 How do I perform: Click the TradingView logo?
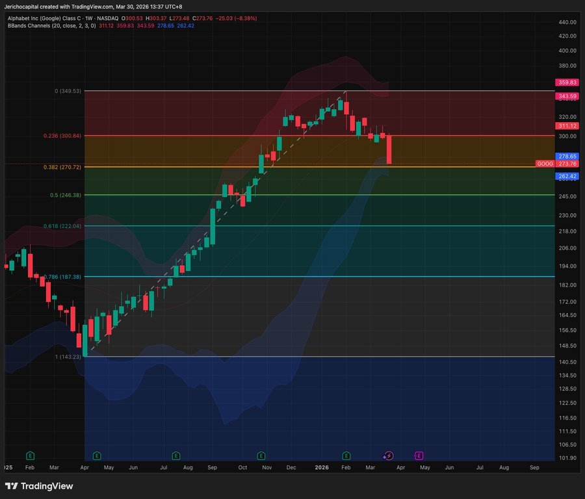click(39, 486)
